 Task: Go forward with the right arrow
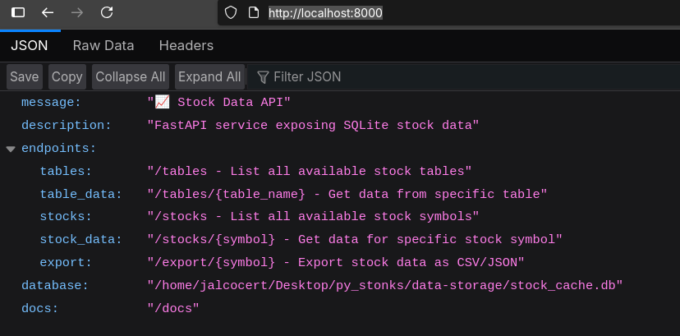77,12
